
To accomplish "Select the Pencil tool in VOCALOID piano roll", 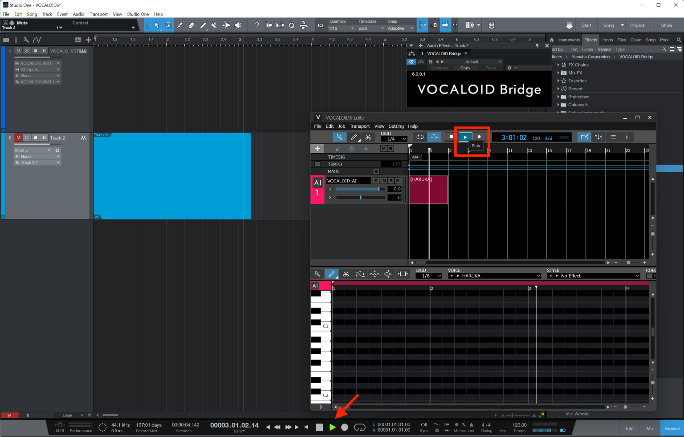I will pos(332,274).
